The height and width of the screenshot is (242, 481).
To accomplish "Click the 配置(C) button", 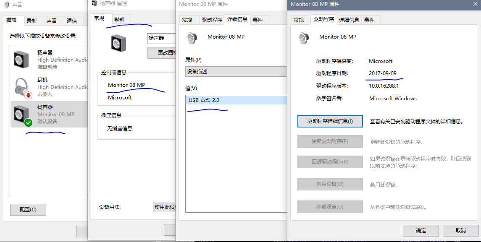I will pos(28,209).
